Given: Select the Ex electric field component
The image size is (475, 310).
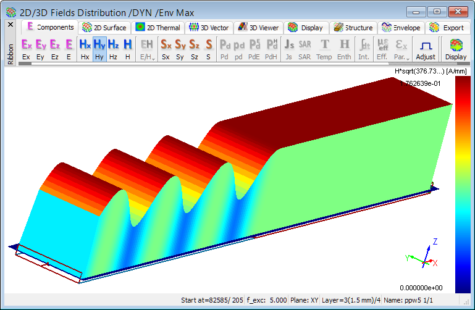Looking at the screenshot, I should 26,49.
